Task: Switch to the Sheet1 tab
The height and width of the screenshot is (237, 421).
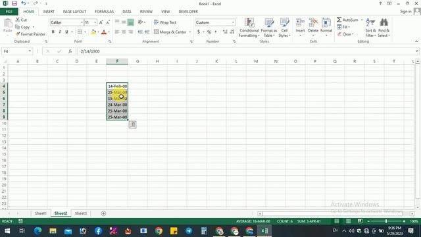Action: tap(41, 213)
